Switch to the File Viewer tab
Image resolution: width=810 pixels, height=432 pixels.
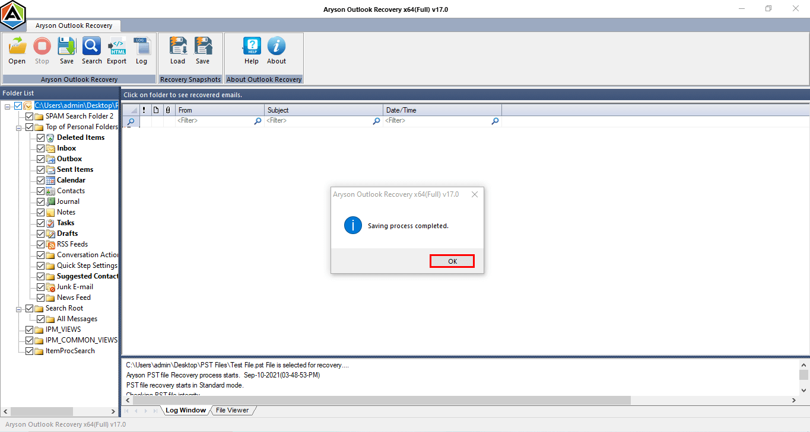(232, 410)
